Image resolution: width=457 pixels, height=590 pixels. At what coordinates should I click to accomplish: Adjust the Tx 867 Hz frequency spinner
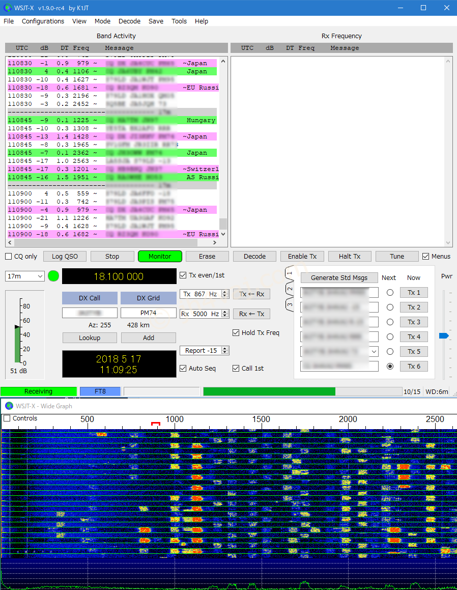[x=225, y=294]
